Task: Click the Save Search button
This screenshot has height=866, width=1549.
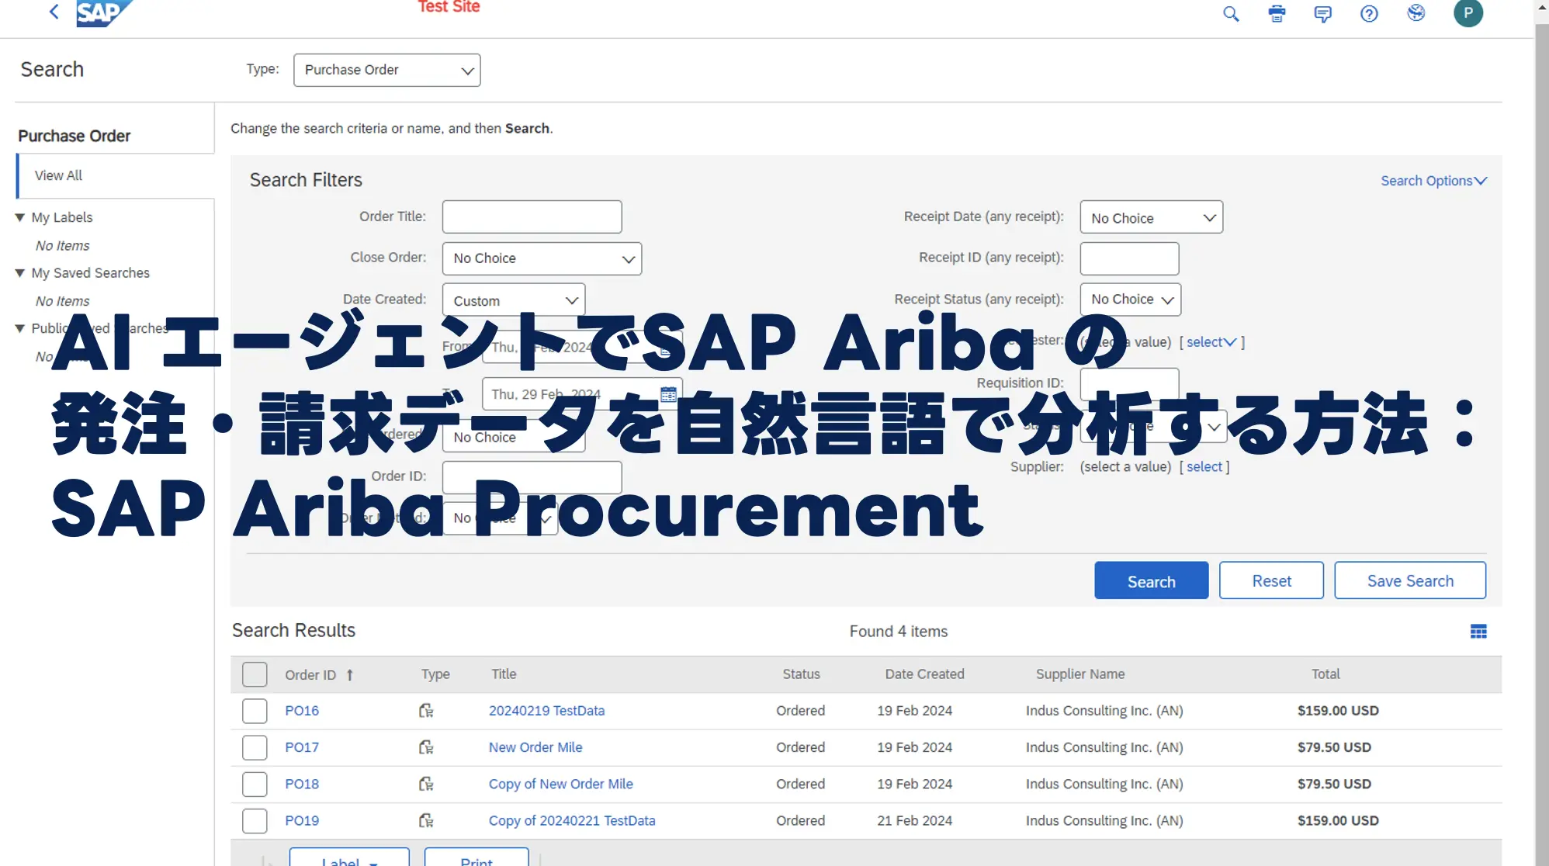Action: tap(1410, 580)
